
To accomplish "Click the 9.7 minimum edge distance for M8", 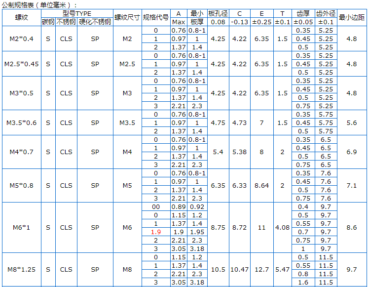I will click(352, 270).
